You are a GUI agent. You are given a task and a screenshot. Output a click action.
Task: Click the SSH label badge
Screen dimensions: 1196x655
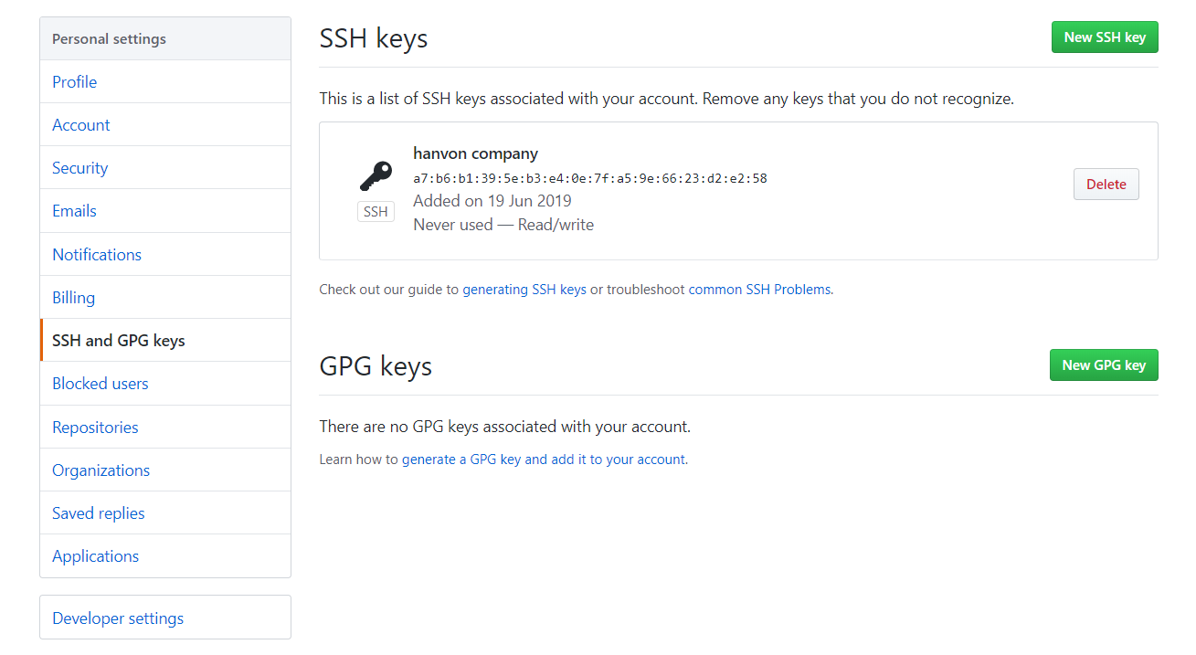pos(376,212)
